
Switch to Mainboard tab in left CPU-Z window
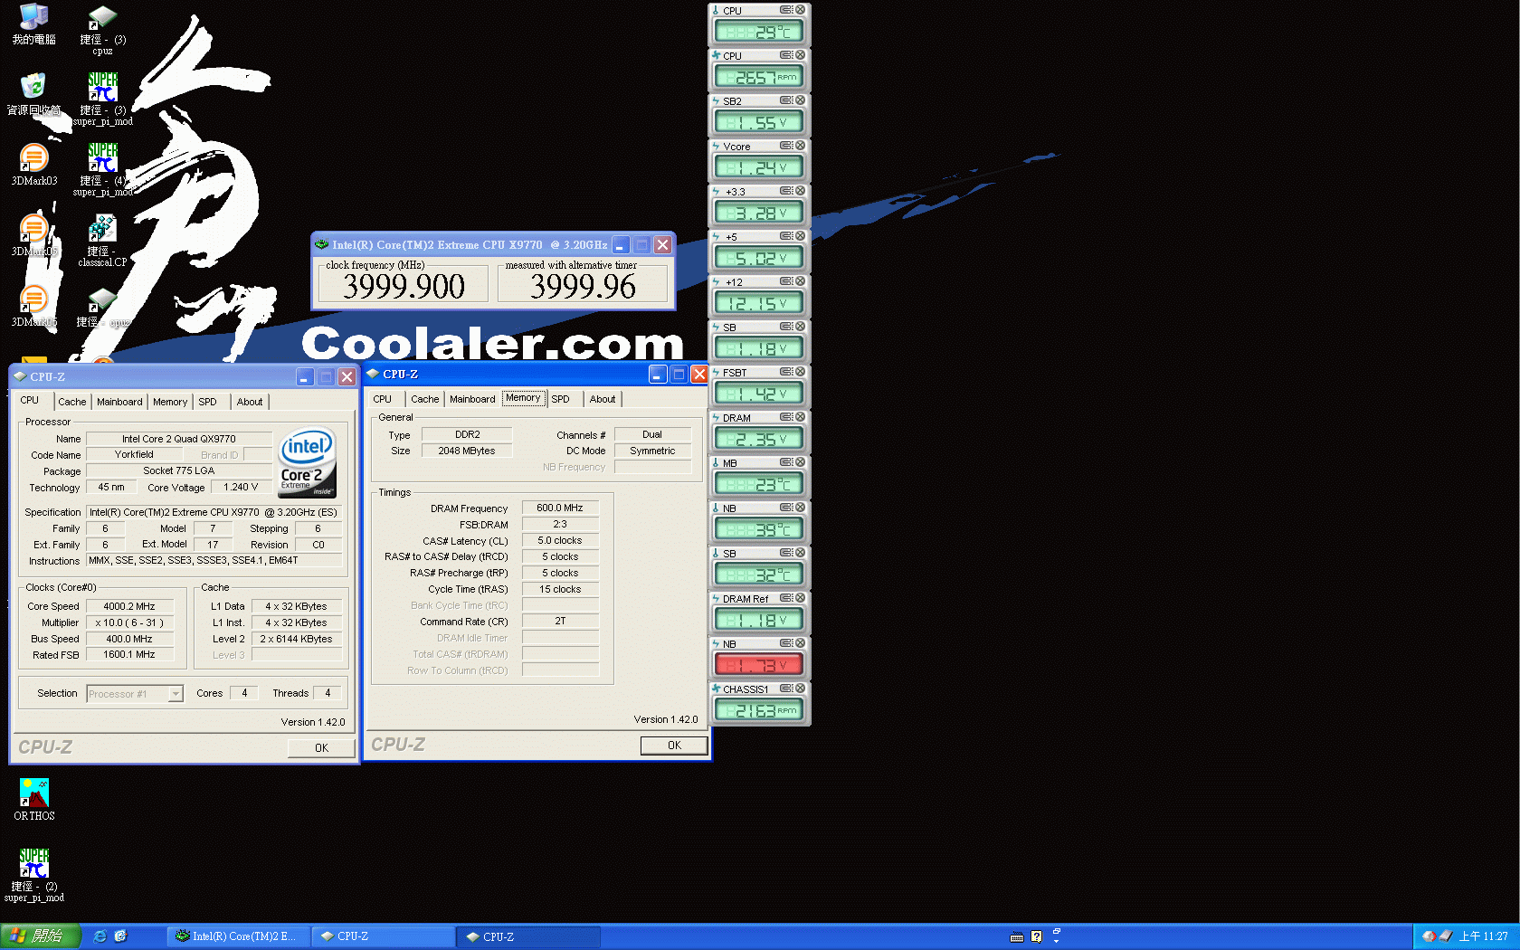119,402
